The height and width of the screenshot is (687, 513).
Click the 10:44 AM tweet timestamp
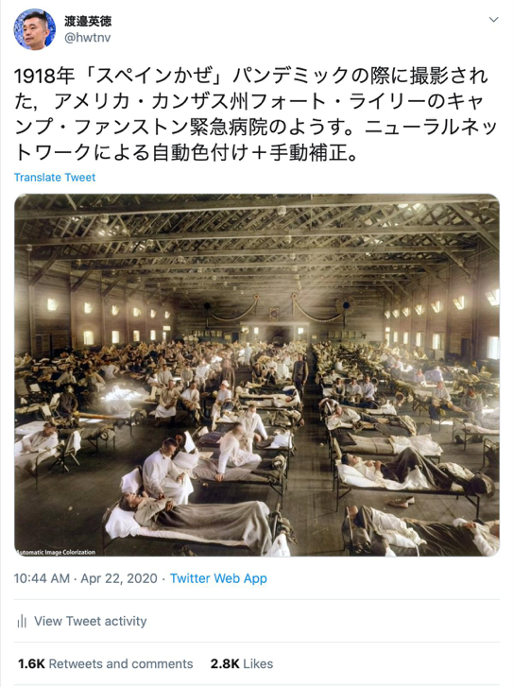coord(42,578)
